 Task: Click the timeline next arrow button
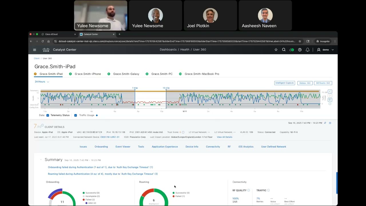click(x=330, y=96)
